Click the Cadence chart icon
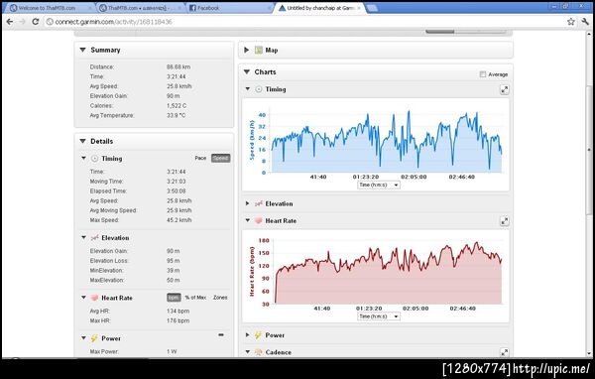The image size is (595, 379). point(259,352)
